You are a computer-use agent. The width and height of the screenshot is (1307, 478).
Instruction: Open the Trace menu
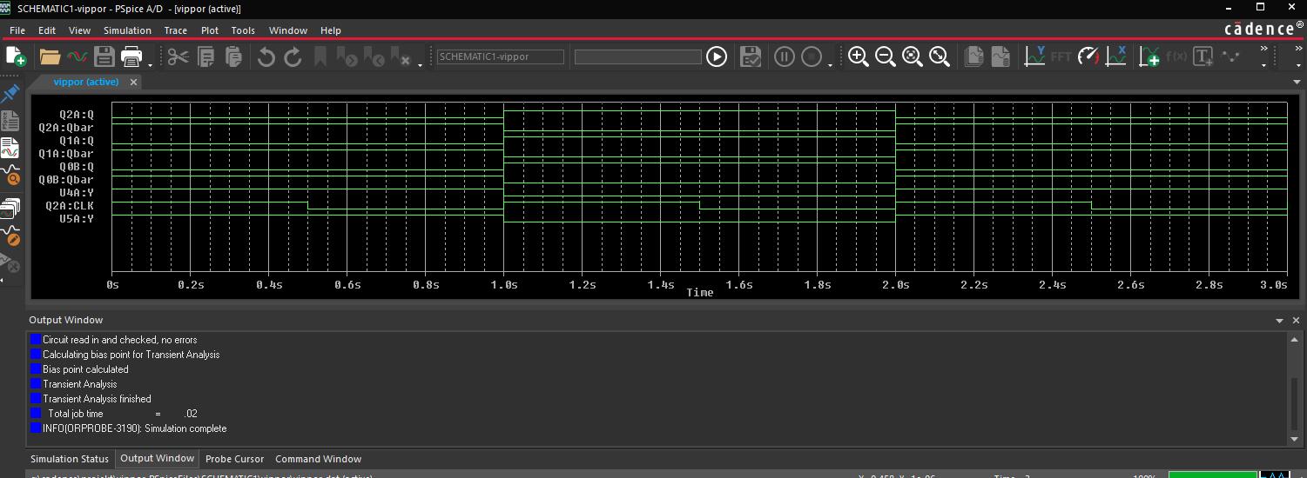pyautogui.click(x=175, y=30)
